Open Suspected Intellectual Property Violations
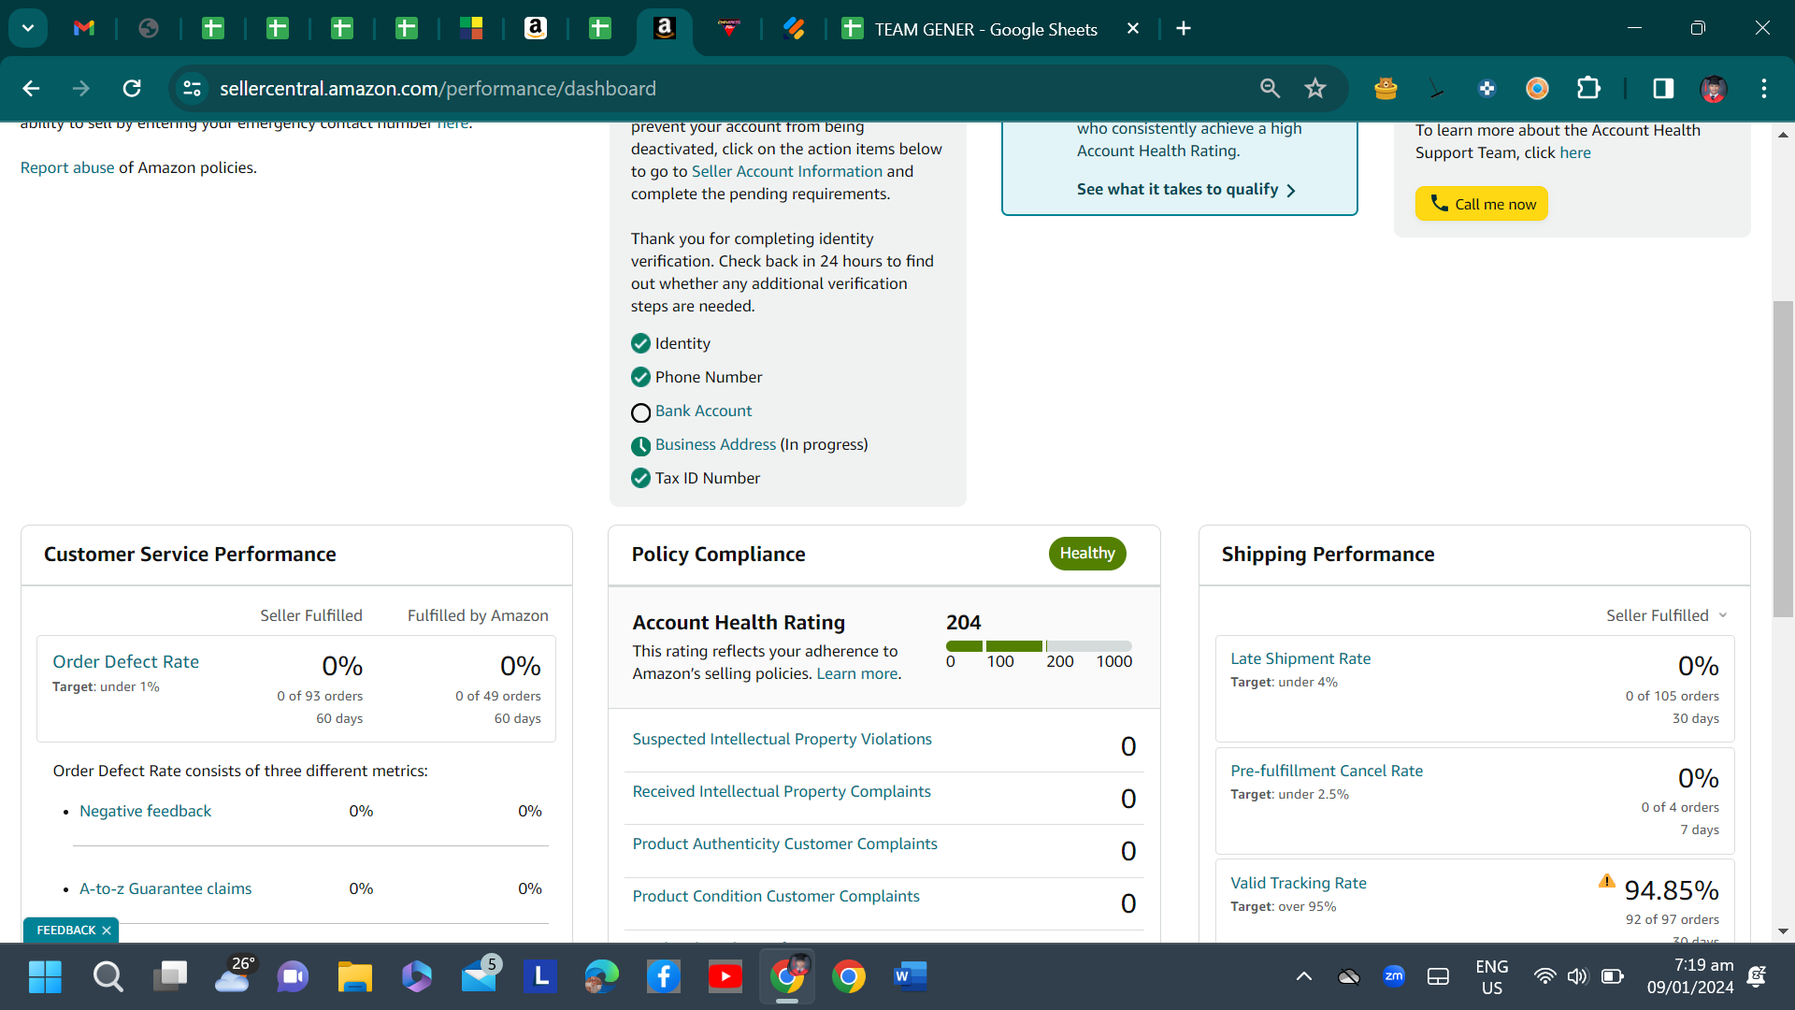The width and height of the screenshot is (1795, 1010). click(783, 739)
